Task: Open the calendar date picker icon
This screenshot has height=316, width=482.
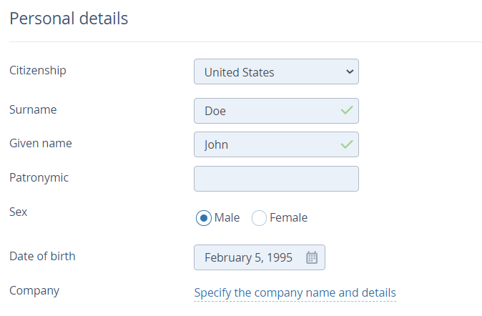Action: tap(311, 257)
